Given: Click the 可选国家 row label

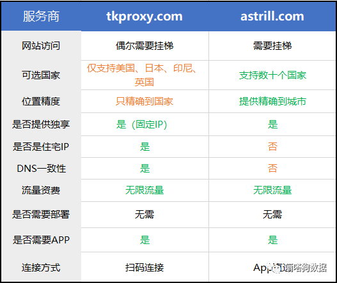Looking at the screenshot, I should pos(41,75).
